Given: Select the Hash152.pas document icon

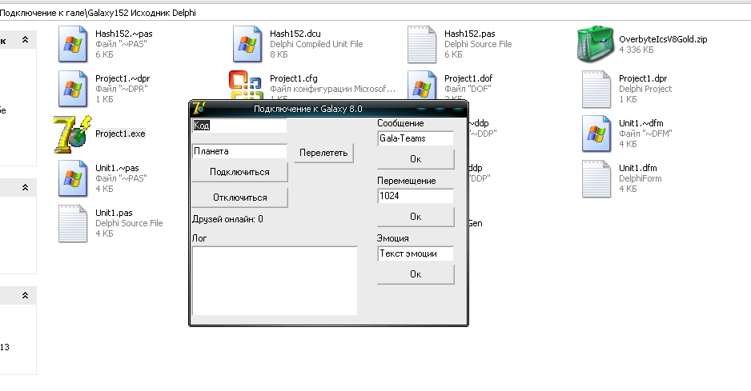Looking at the screenshot, I should [421, 44].
